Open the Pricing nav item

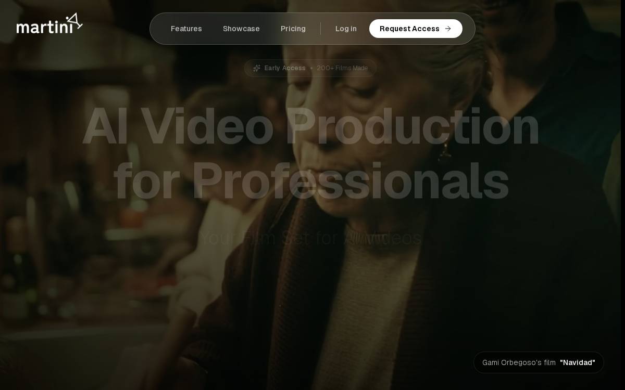click(x=293, y=29)
